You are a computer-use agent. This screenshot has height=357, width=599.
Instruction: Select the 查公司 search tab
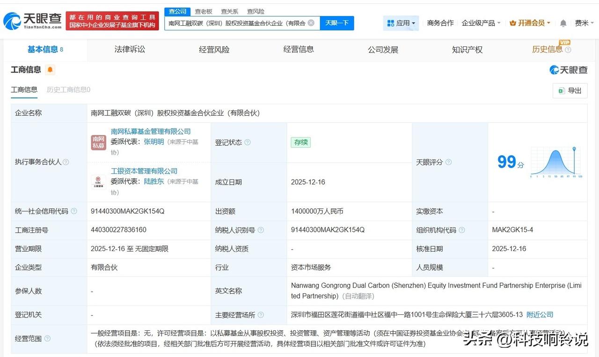pos(177,11)
